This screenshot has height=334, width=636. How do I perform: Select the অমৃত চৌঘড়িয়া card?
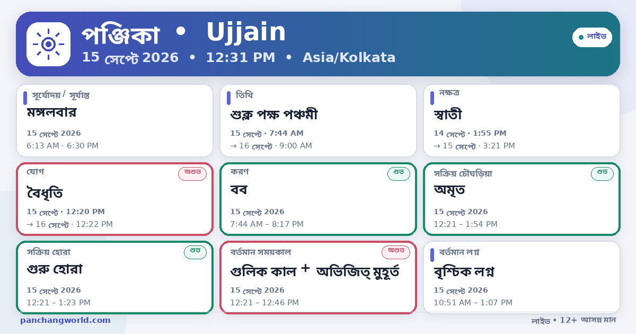pyautogui.click(x=522, y=199)
